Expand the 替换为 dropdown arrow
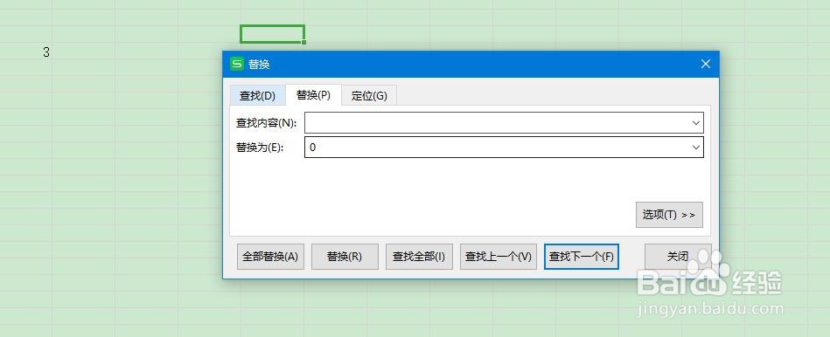830x337 pixels. [x=696, y=148]
